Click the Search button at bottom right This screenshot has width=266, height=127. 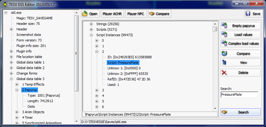click(x=241, y=112)
